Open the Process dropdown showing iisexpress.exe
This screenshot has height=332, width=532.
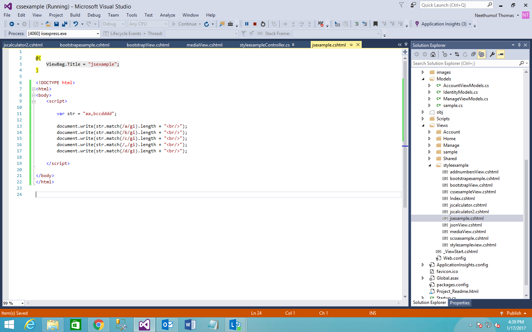coord(64,34)
